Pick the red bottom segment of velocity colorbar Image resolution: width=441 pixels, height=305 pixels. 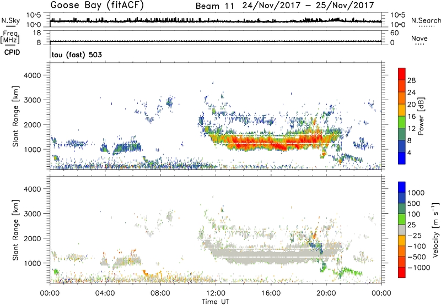[x=402, y=273]
